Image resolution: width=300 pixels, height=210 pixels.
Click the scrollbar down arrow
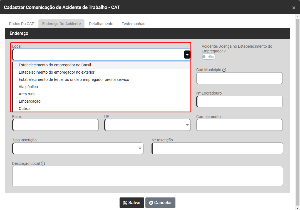coord(297,208)
